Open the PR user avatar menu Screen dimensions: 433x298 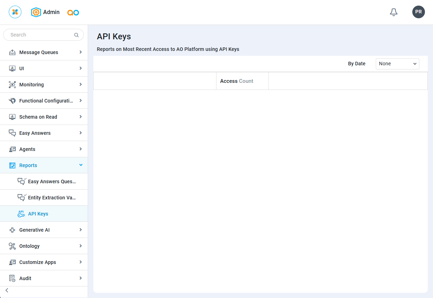[418, 12]
